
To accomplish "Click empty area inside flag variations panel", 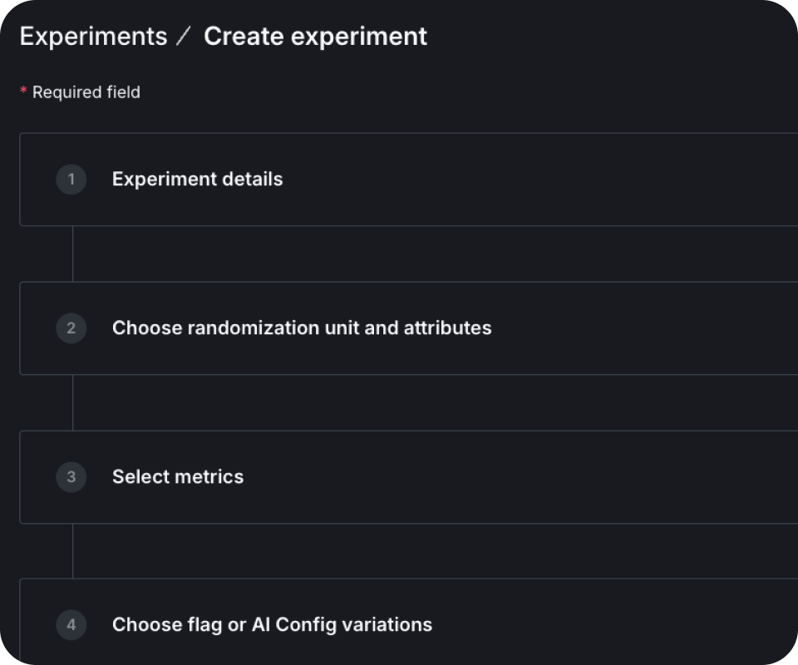I will pyautogui.click(x=611, y=625).
